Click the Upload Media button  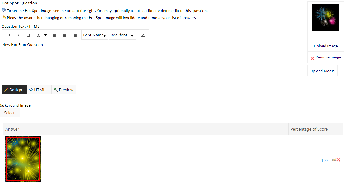click(x=322, y=71)
